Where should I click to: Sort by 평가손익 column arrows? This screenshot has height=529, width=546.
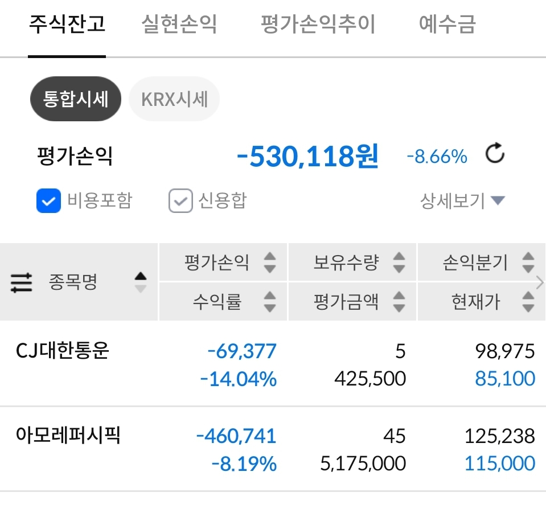coord(270,263)
